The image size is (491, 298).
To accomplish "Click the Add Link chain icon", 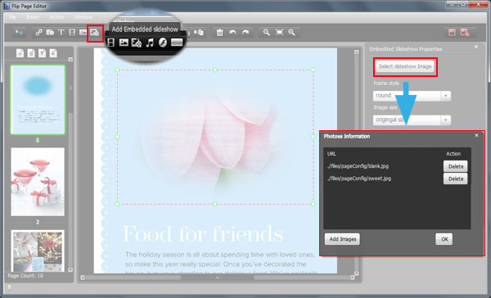I will (x=38, y=32).
